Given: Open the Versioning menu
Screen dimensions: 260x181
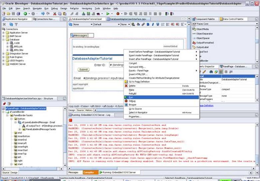Looking at the screenshot, I should pos(87,8).
